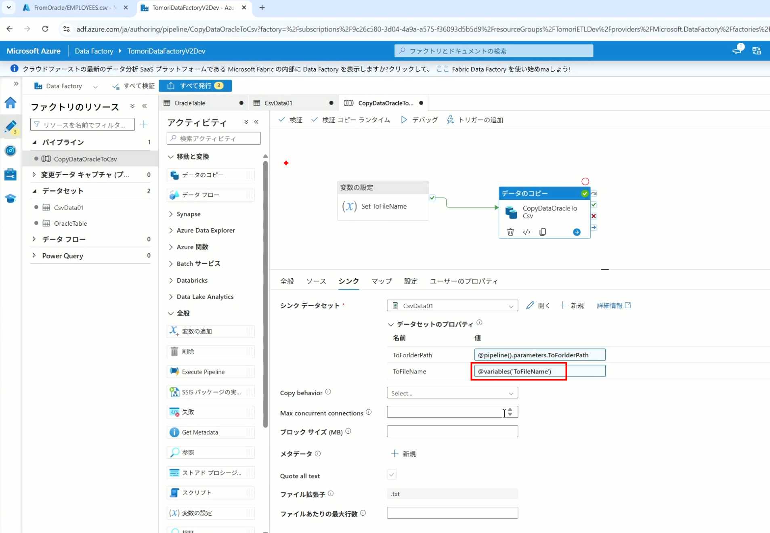Open the CsvData01 sink dataset dropdown
Screen dimensions: 770x533
[452, 306]
